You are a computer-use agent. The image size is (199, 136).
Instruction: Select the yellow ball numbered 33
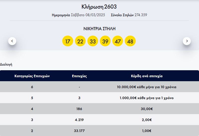coord(93,41)
